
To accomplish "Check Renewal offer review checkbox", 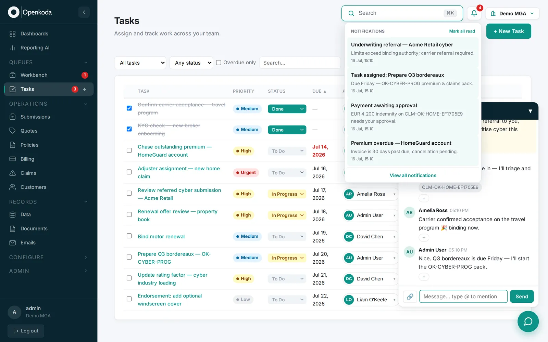I will [x=129, y=215].
